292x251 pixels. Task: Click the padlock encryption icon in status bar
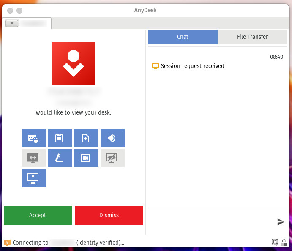[x=284, y=243]
